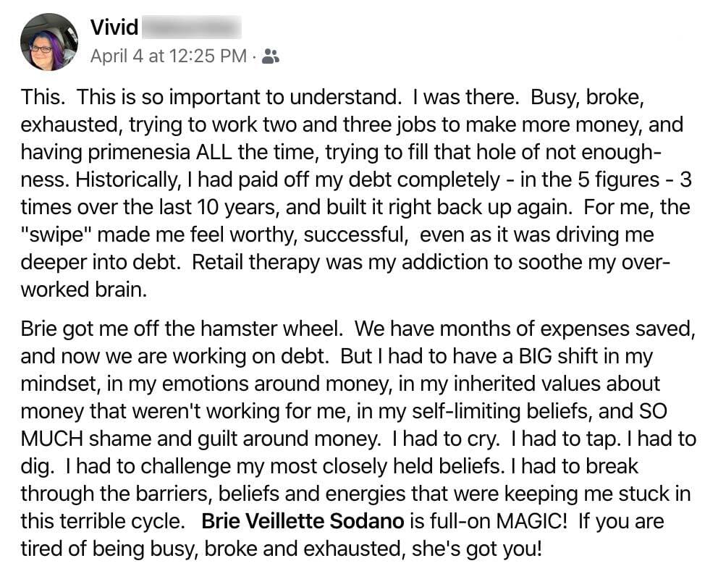Click the closing words she's got you!

point(477,549)
